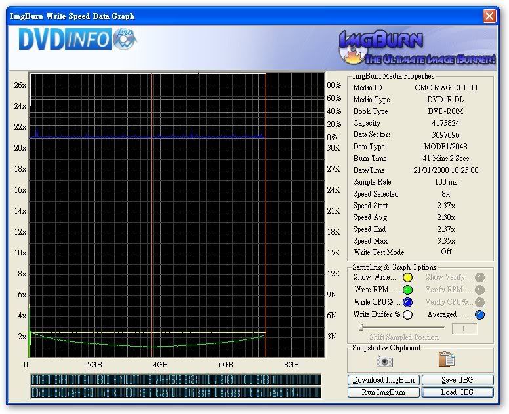This screenshot has width=509, height=414.
Task: Click the ImgBurn logo banner
Action: pyautogui.click(x=417, y=47)
